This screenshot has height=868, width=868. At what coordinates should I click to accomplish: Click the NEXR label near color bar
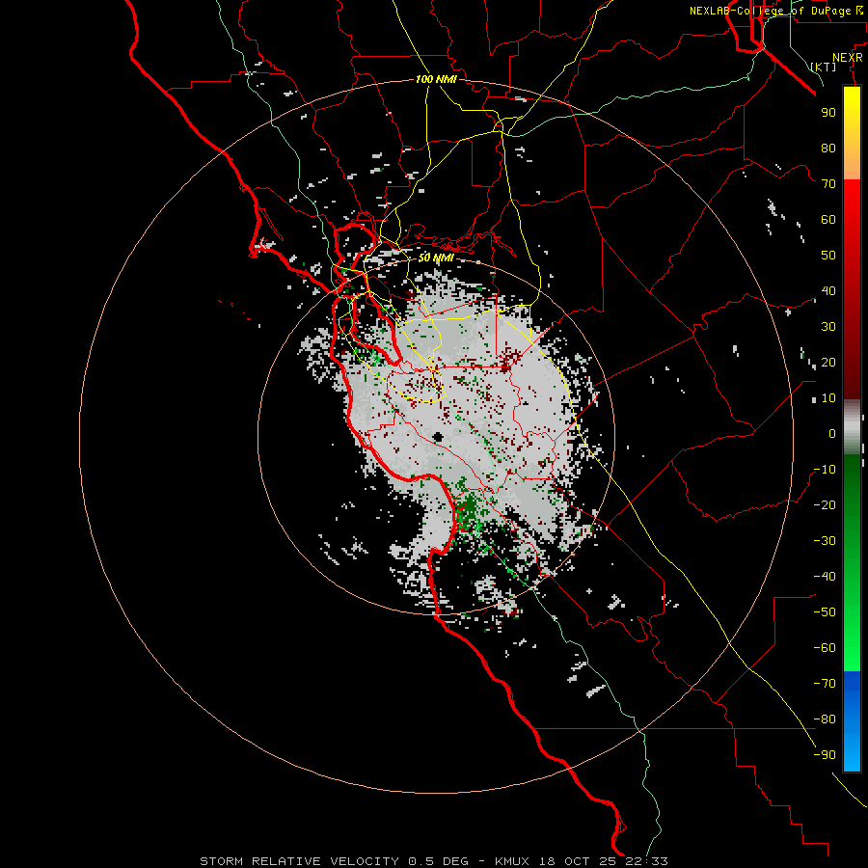point(848,58)
